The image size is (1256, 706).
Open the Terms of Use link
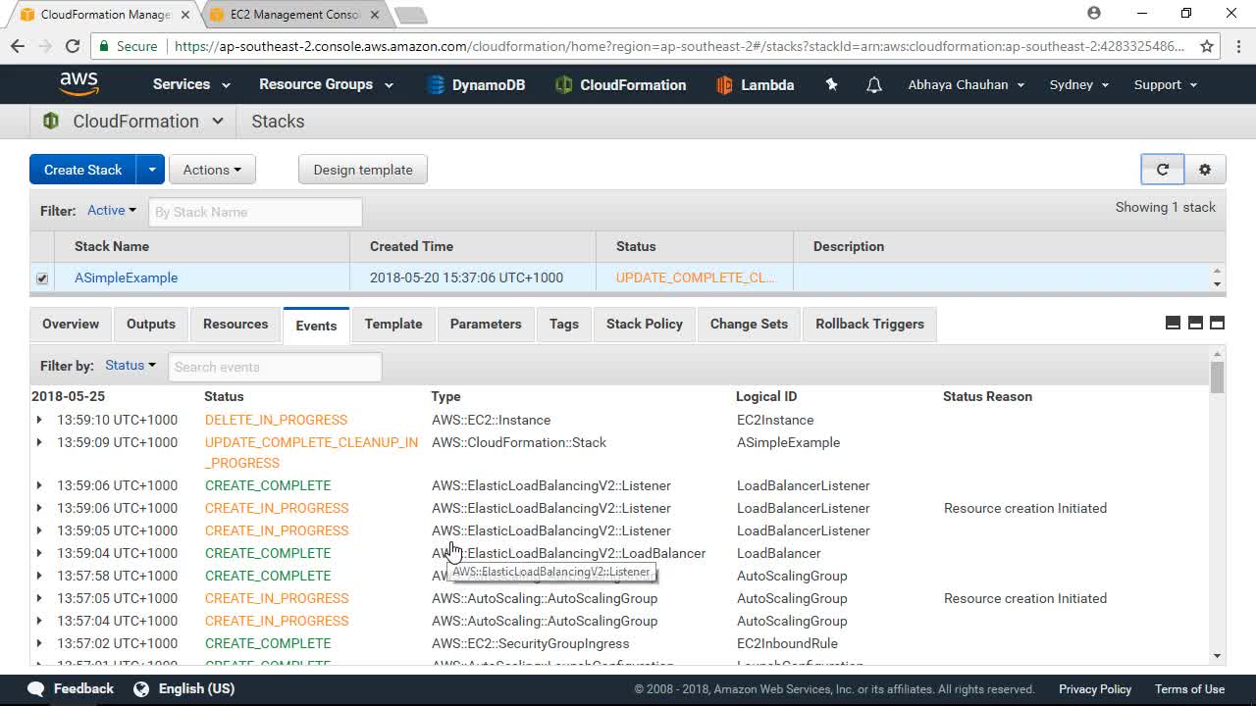[1189, 689]
